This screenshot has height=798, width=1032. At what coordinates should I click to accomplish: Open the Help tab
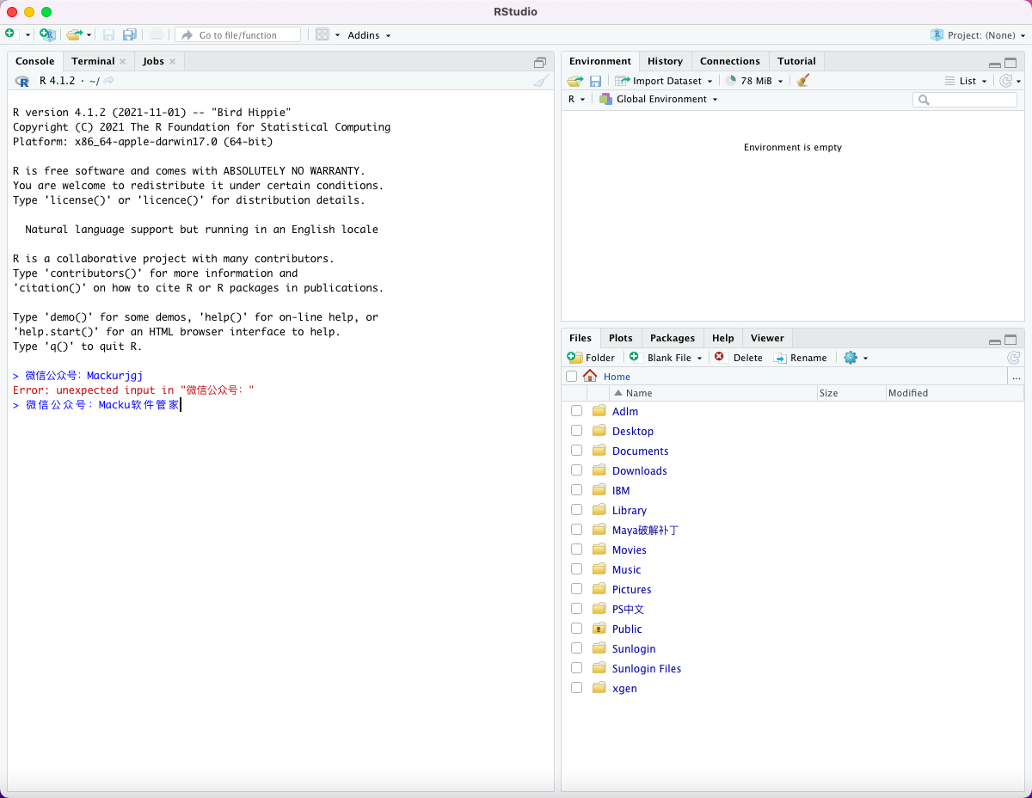coord(723,338)
